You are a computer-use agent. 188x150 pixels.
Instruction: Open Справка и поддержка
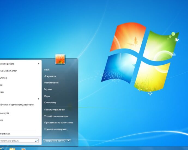(55, 129)
